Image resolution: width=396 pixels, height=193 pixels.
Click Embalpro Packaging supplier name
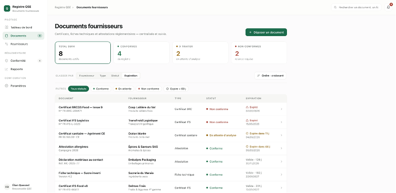click(142, 160)
